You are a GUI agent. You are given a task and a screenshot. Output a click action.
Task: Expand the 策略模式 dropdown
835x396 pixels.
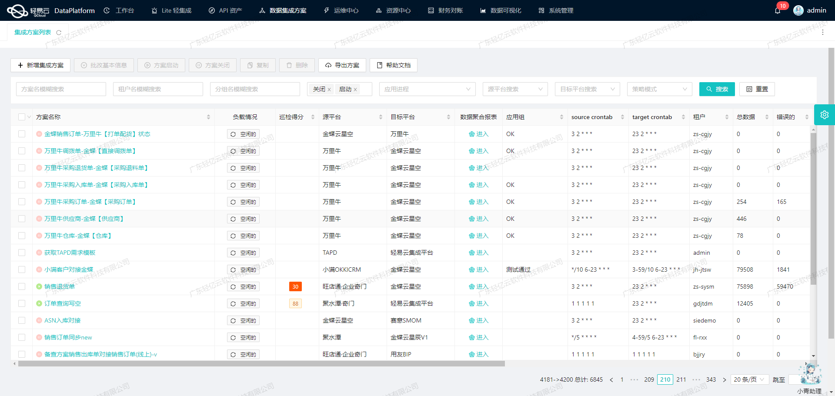click(659, 89)
